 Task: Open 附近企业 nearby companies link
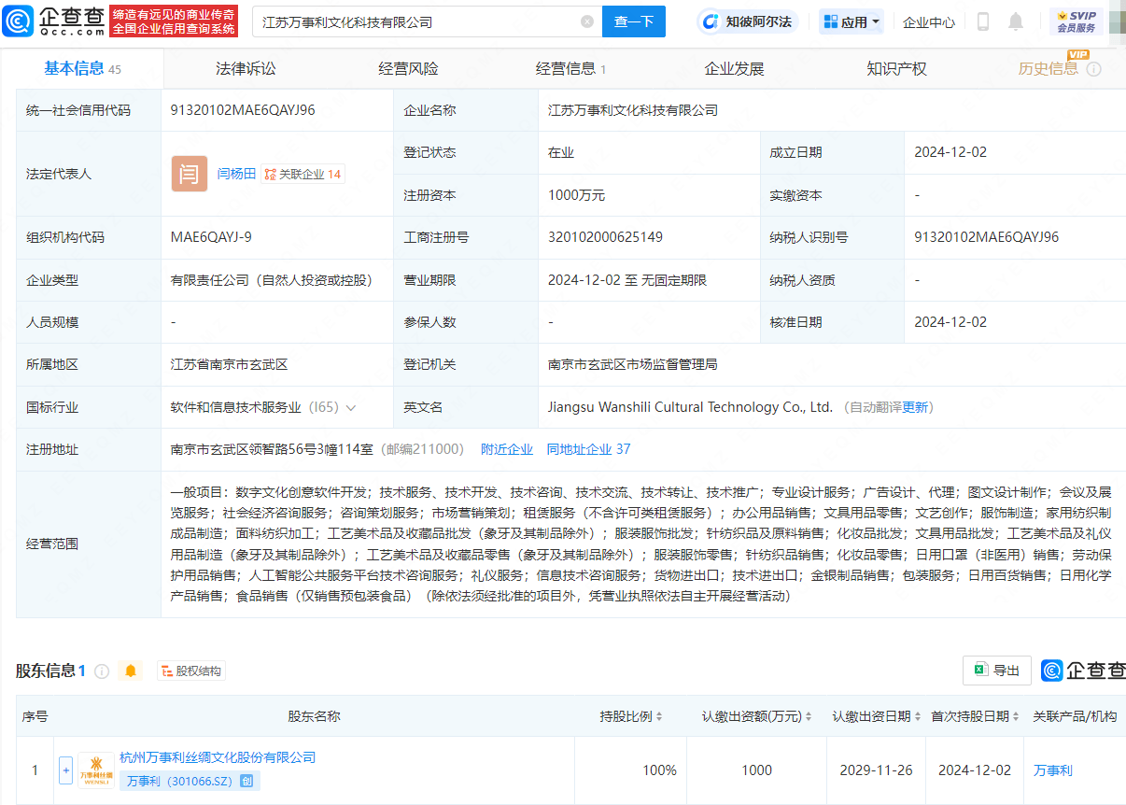coord(507,449)
